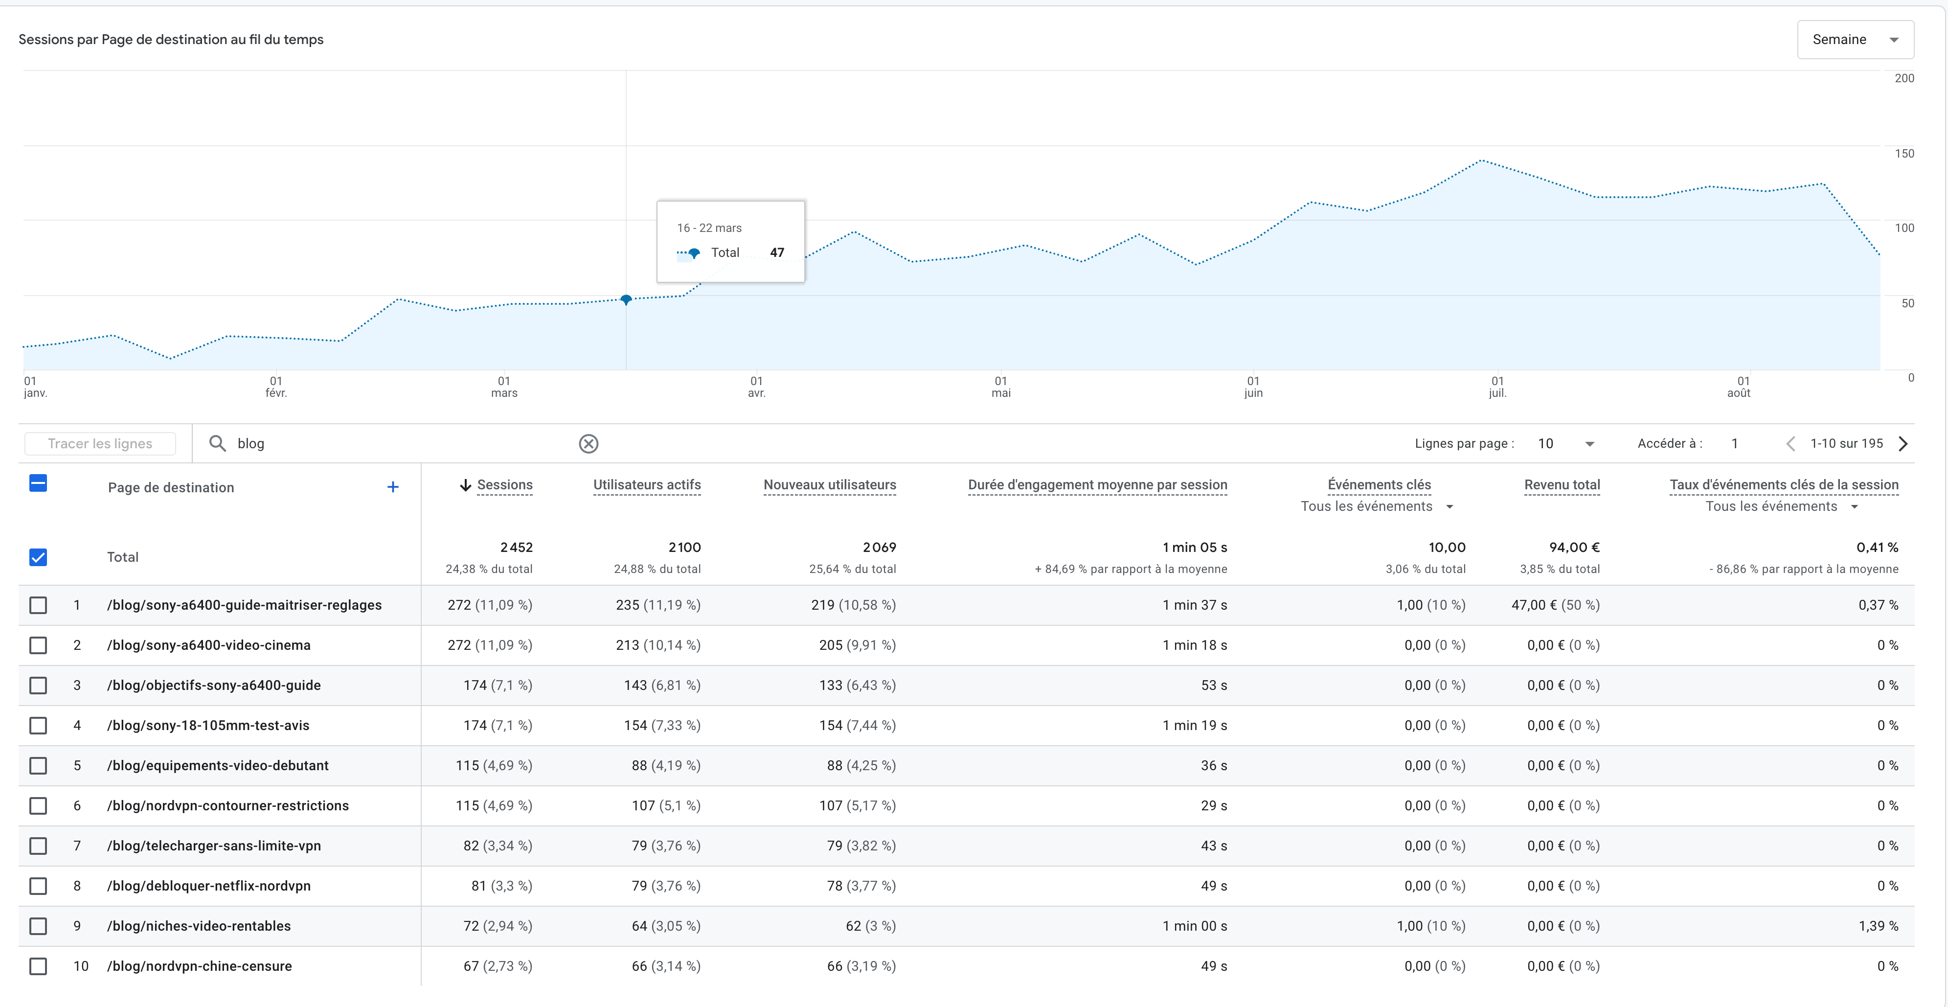Open Taux d'événements clés event filter dropdown
Image resolution: width=1948 pixels, height=1007 pixels.
click(1782, 506)
